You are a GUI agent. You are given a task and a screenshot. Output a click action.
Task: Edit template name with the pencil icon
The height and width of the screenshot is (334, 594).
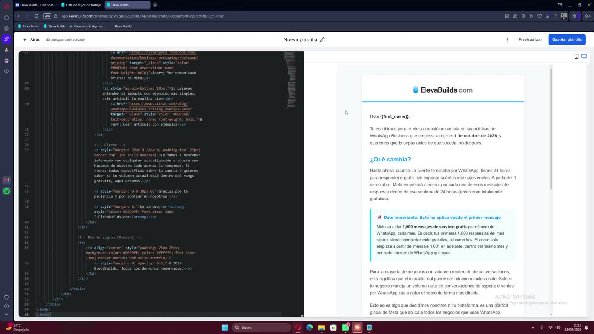[322, 39]
